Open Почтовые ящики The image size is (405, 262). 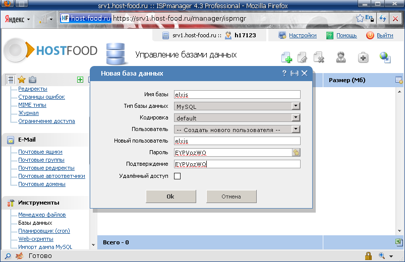click(x=40, y=152)
